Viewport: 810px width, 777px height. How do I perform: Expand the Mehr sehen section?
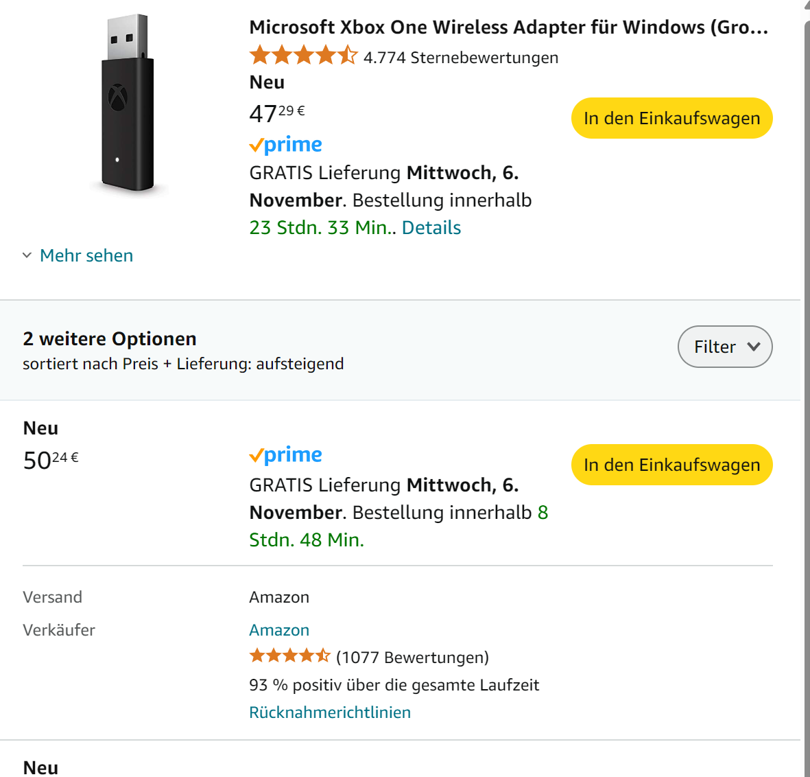pyautogui.click(x=86, y=255)
